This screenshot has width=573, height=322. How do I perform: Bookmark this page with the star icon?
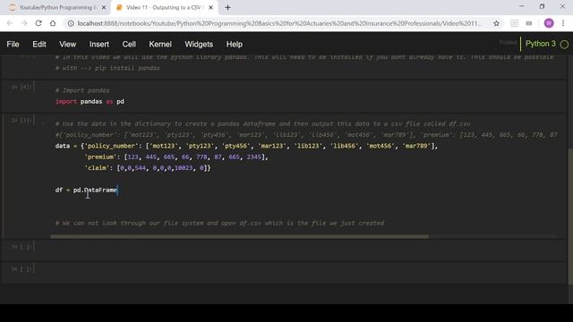click(496, 23)
